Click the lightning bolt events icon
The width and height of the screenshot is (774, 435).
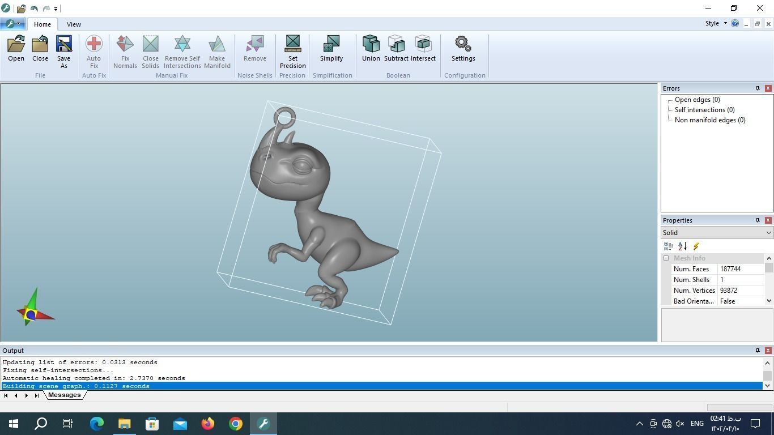[x=696, y=246]
